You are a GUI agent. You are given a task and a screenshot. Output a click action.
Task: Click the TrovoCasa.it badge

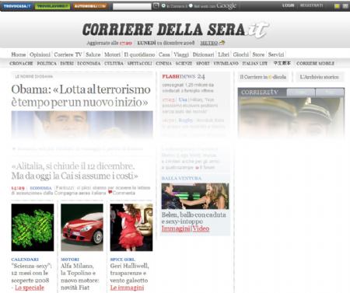pos(17,6)
